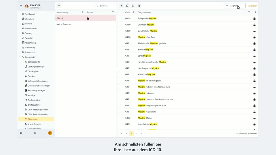Screen dimensions: 276x155
Task: Open notifications bell icon
Action: click(x=21, y=133)
